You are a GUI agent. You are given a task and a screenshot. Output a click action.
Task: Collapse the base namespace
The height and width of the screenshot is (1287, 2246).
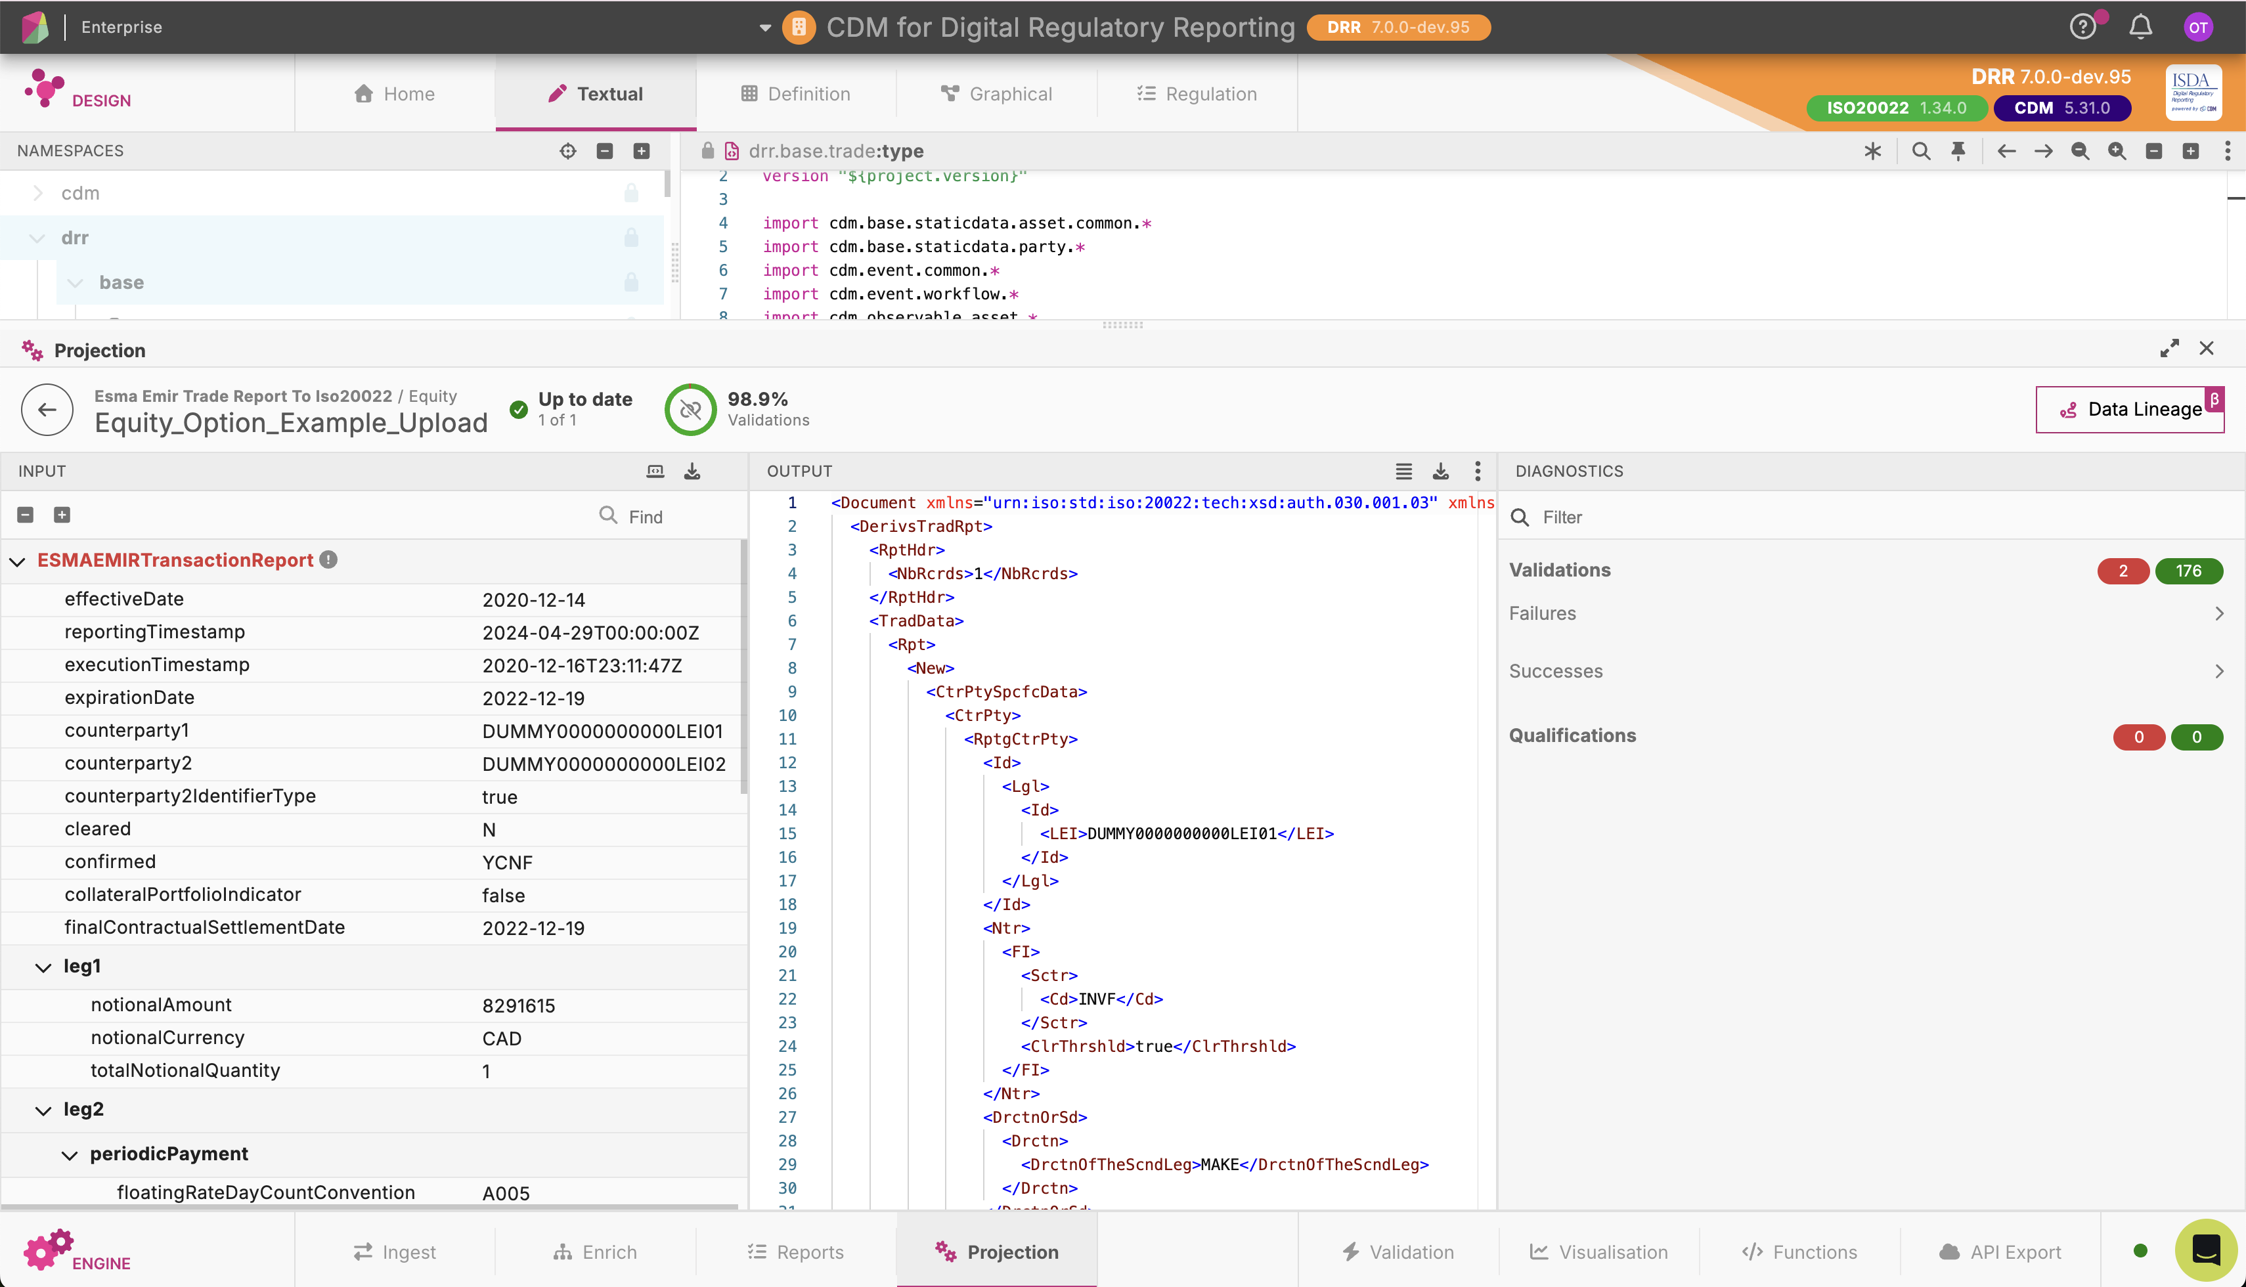click(x=75, y=283)
